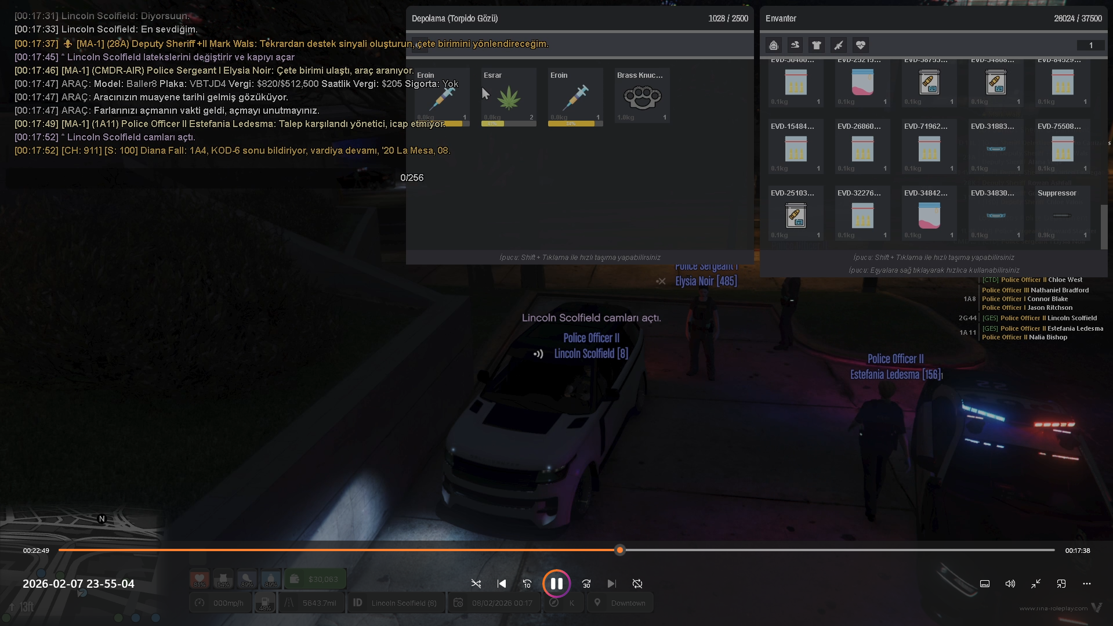Click the heart health HUD icon
The image size is (1113, 626).
point(200,578)
